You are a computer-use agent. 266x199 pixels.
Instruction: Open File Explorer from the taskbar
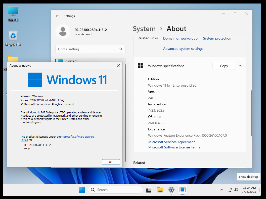pos(160,190)
